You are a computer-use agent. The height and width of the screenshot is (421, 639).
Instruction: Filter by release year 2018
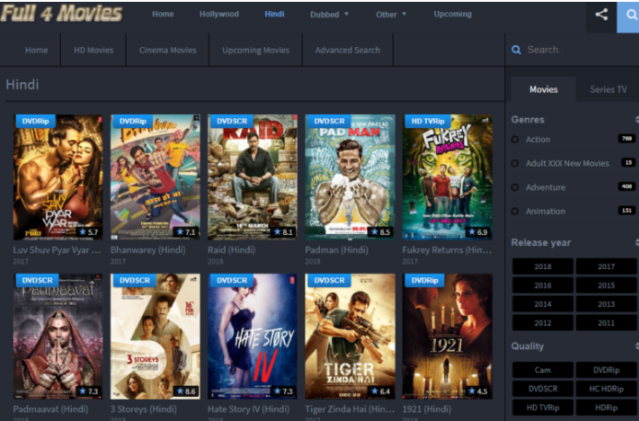(x=542, y=266)
